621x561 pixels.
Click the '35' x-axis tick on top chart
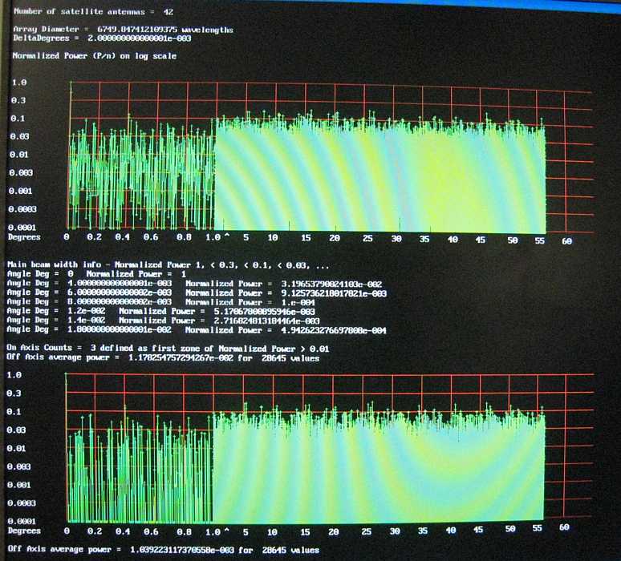point(424,239)
